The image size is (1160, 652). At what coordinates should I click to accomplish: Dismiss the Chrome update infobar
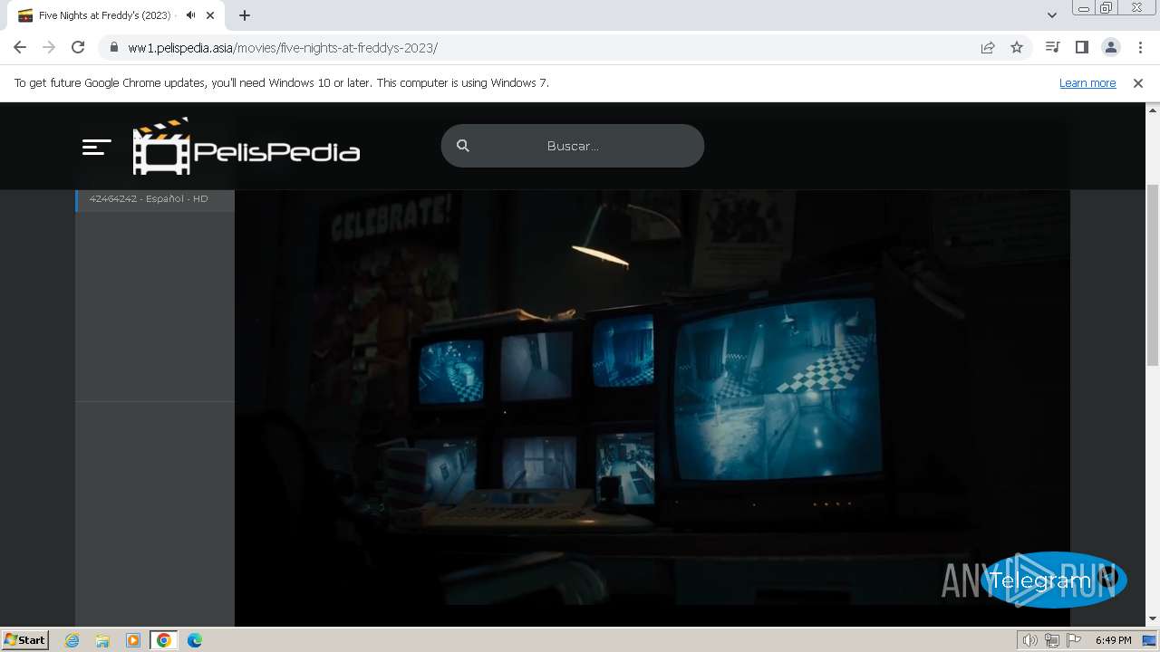click(x=1138, y=83)
